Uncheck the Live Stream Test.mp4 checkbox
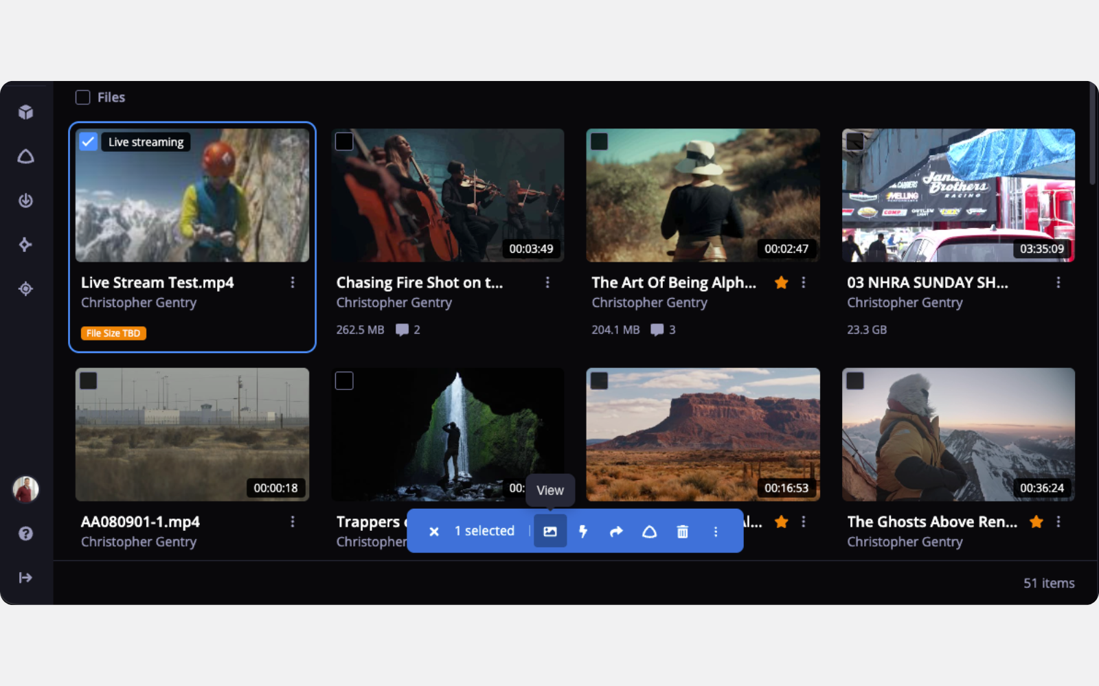The height and width of the screenshot is (686, 1099). click(89, 141)
